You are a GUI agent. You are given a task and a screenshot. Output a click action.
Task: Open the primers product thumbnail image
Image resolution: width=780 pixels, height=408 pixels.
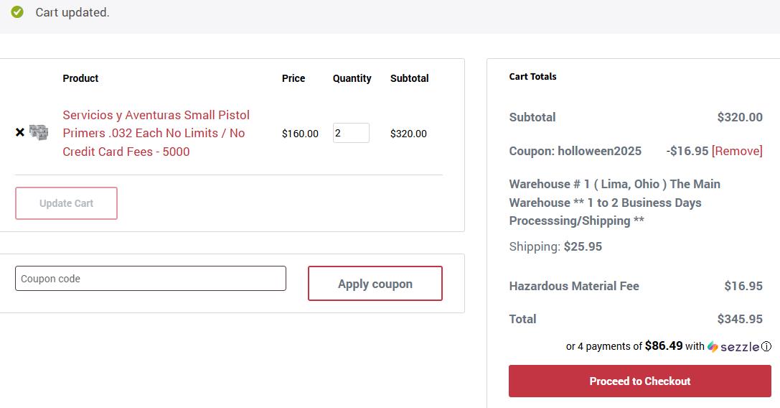click(x=39, y=132)
